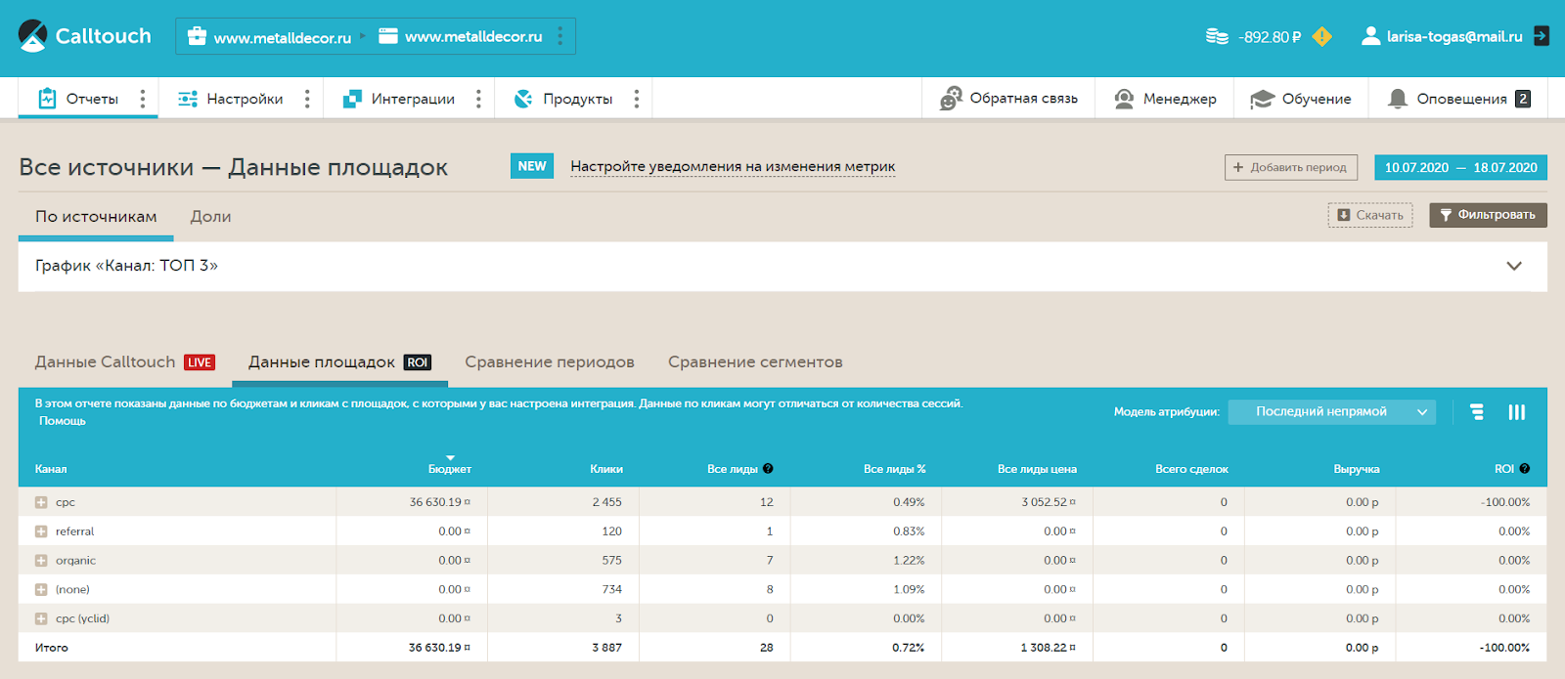Click the Скачать download button
Viewport: 1565px width, 679px height.
click(x=1369, y=215)
